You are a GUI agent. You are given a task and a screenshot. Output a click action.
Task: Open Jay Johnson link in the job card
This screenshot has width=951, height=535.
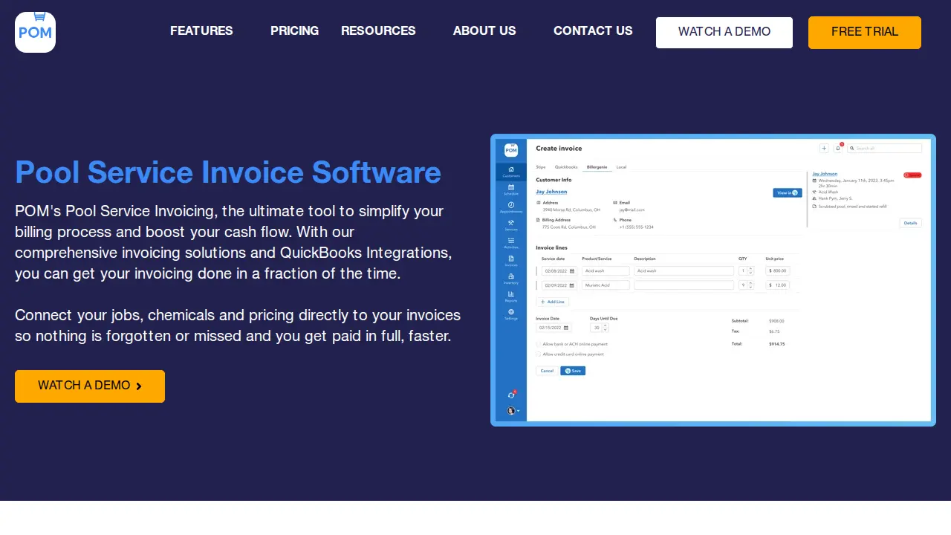[825, 174]
